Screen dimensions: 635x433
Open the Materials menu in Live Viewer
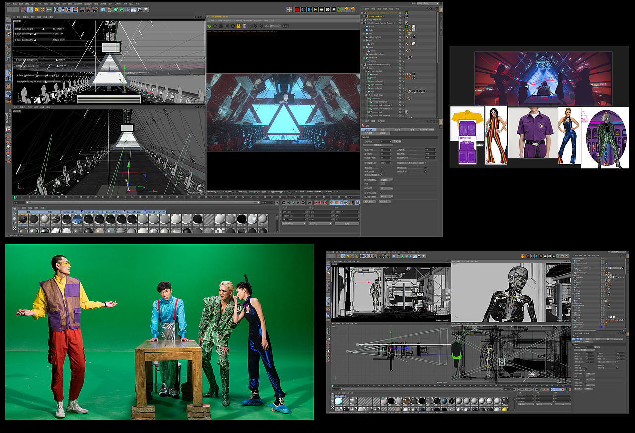pos(238,21)
